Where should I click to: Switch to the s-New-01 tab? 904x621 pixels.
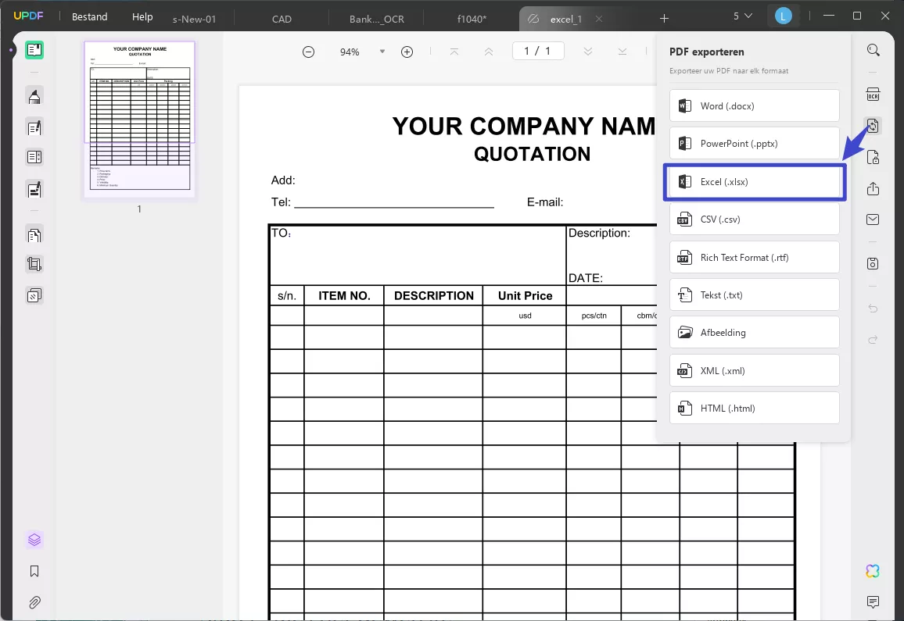(x=194, y=19)
